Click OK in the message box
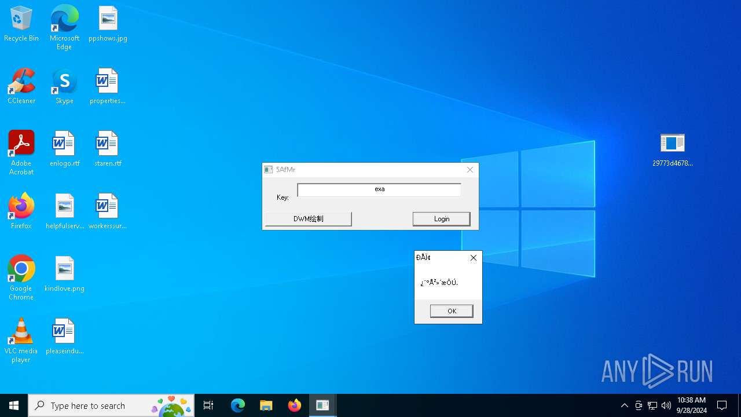The image size is (741, 417). coord(452,311)
